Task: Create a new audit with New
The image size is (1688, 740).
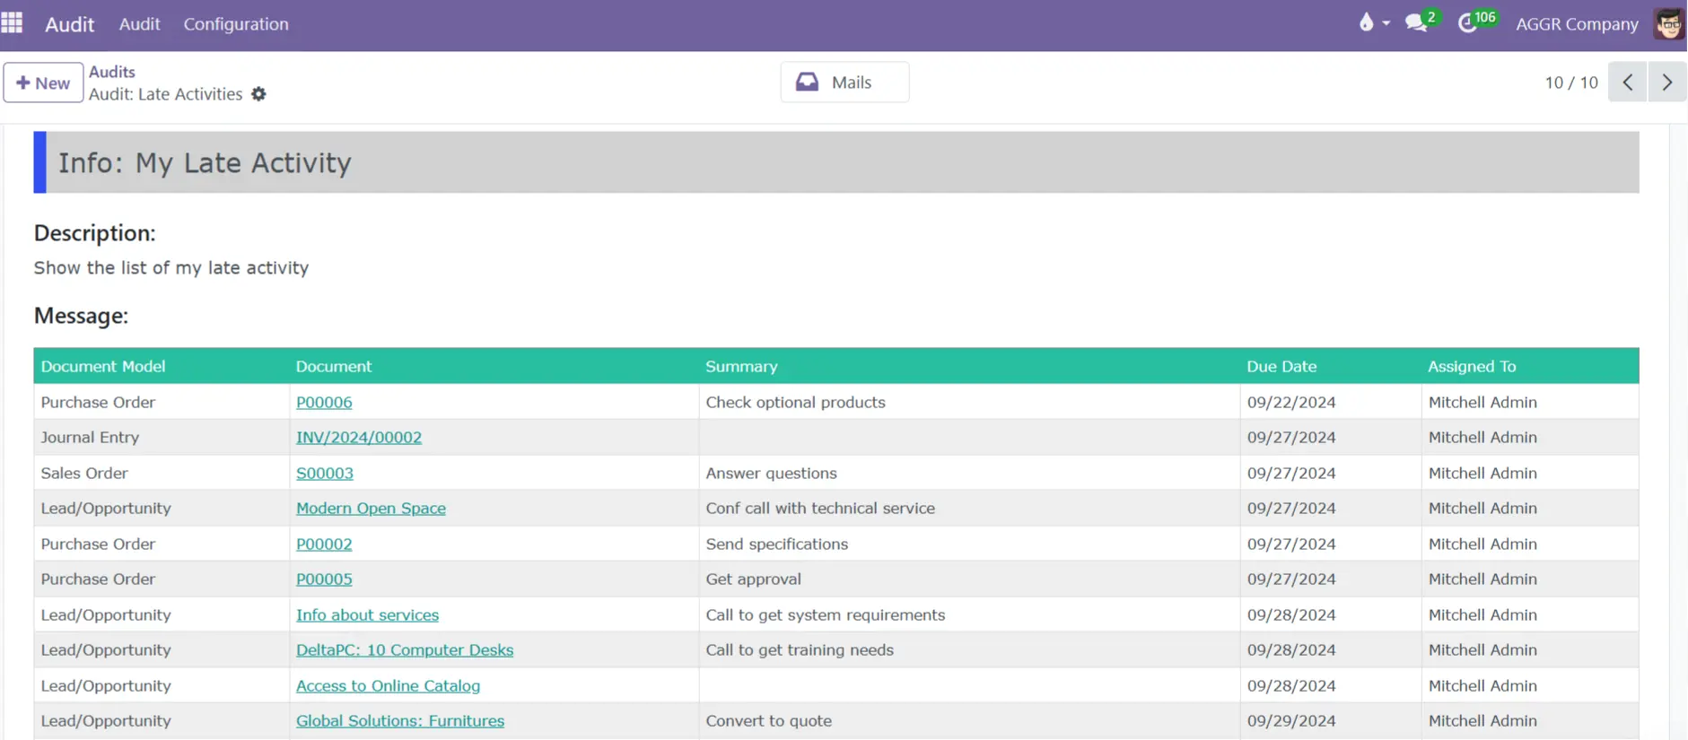Action: point(43,83)
